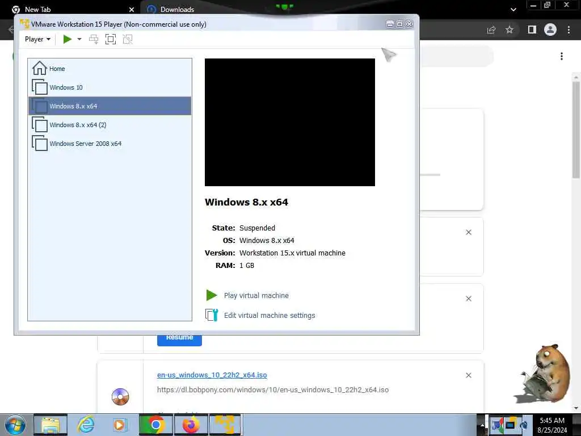Click the black VM preview thumbnail
The width and height of the screenshot is (581, 436).
[290, 123]
